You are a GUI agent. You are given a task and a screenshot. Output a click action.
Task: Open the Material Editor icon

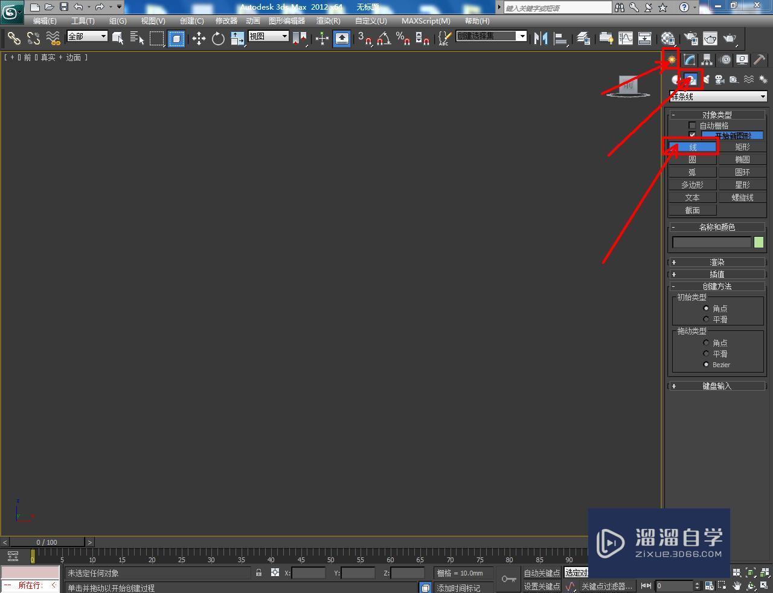668,39
